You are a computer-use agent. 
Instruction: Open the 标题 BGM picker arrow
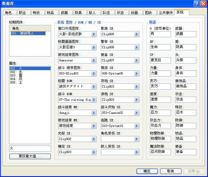coord(94,86)
